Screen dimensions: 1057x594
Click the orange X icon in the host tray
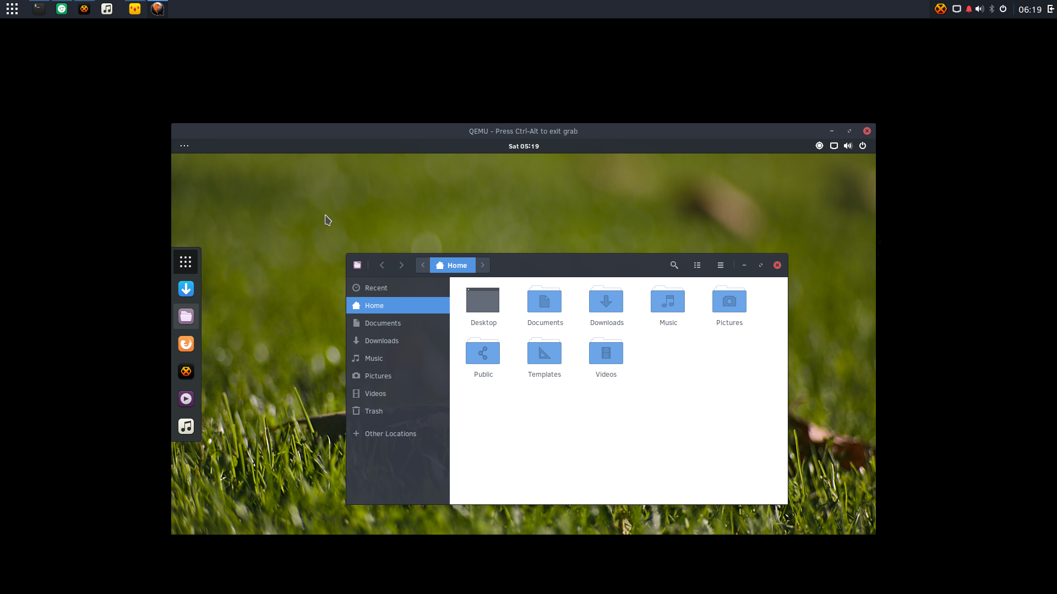[x=941, y=9]
